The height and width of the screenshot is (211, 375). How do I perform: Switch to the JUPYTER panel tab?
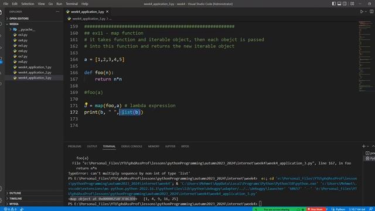click(x=171, y=147)
